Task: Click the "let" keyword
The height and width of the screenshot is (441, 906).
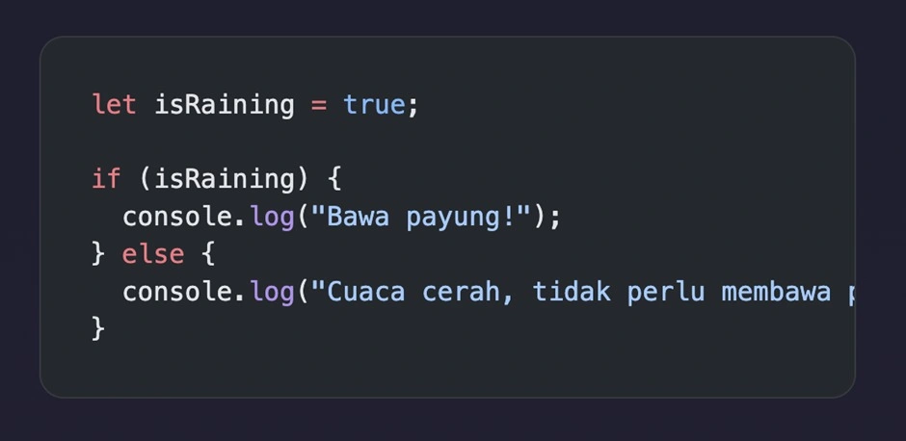Action: 115,104
